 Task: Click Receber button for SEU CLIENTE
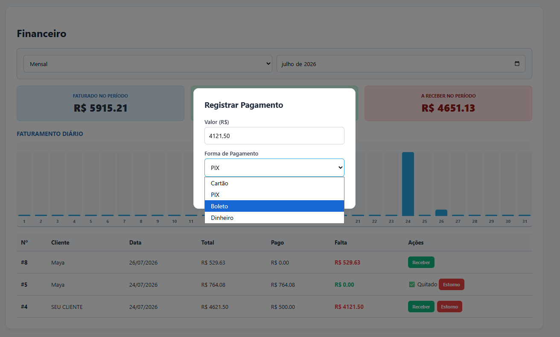tap(421, 307)
